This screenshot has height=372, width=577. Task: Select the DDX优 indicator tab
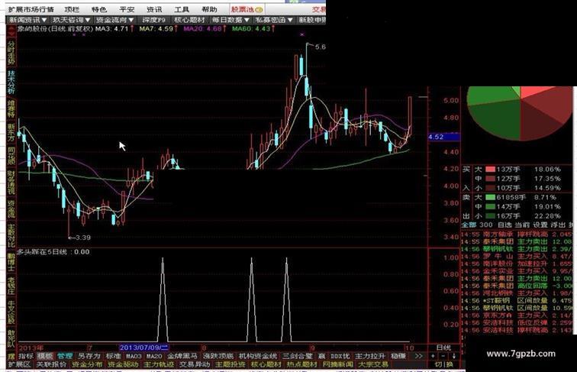(x=340, y=356)
